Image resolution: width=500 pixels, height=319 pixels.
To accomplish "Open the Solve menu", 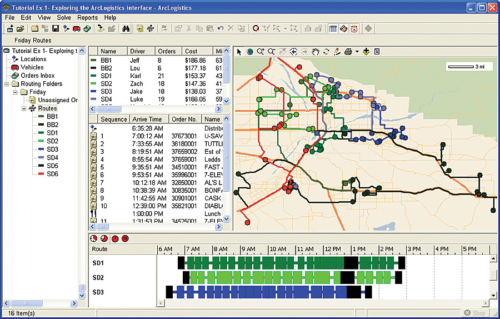I will [x=64, y=18].
